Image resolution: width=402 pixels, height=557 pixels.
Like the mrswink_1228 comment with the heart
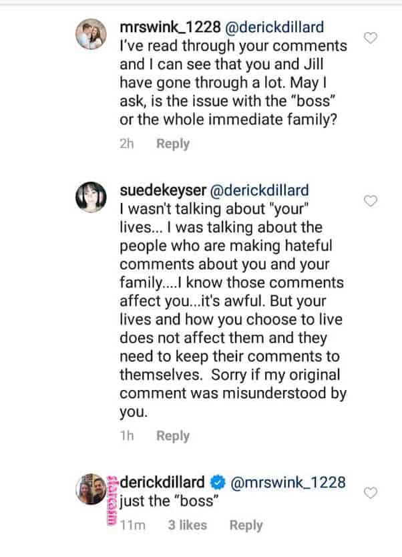370,37
